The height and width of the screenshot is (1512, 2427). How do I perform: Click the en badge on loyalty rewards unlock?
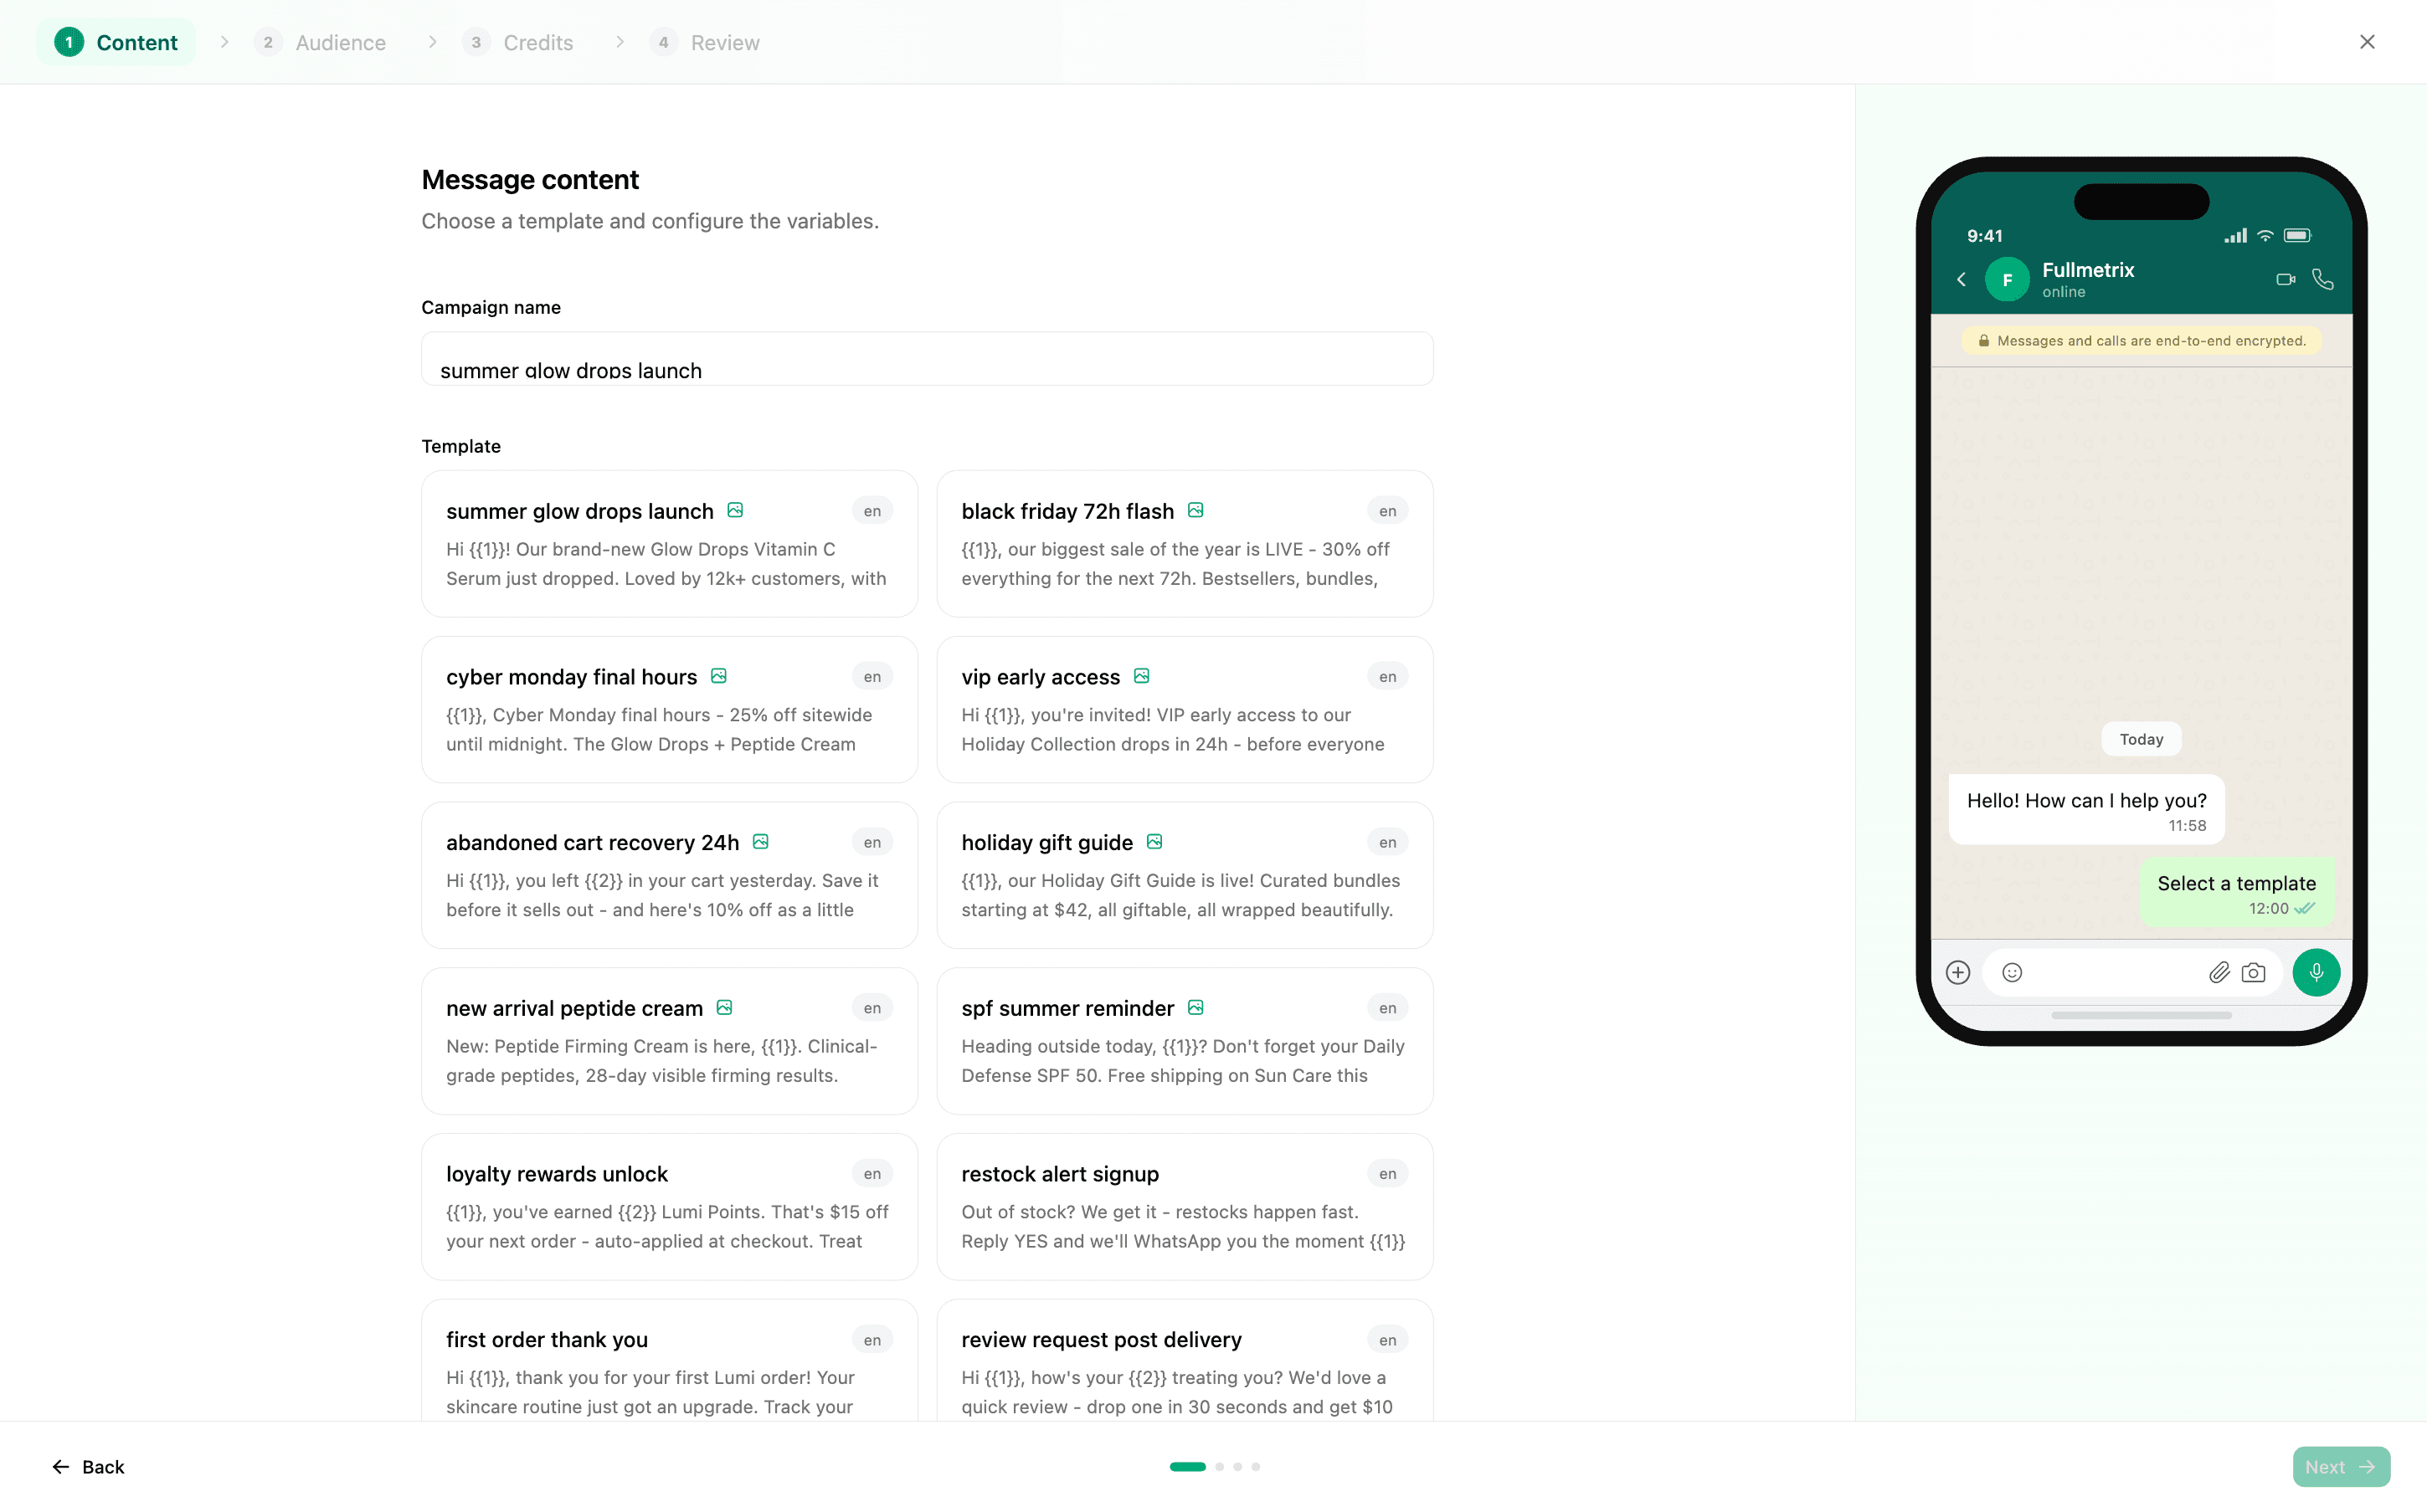872,1174
